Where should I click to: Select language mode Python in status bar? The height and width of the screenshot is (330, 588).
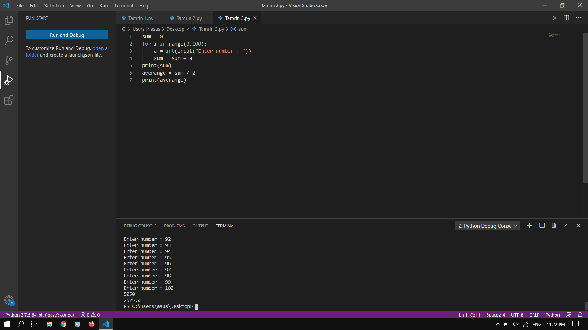pyautogui.click(x=552, y=315)
